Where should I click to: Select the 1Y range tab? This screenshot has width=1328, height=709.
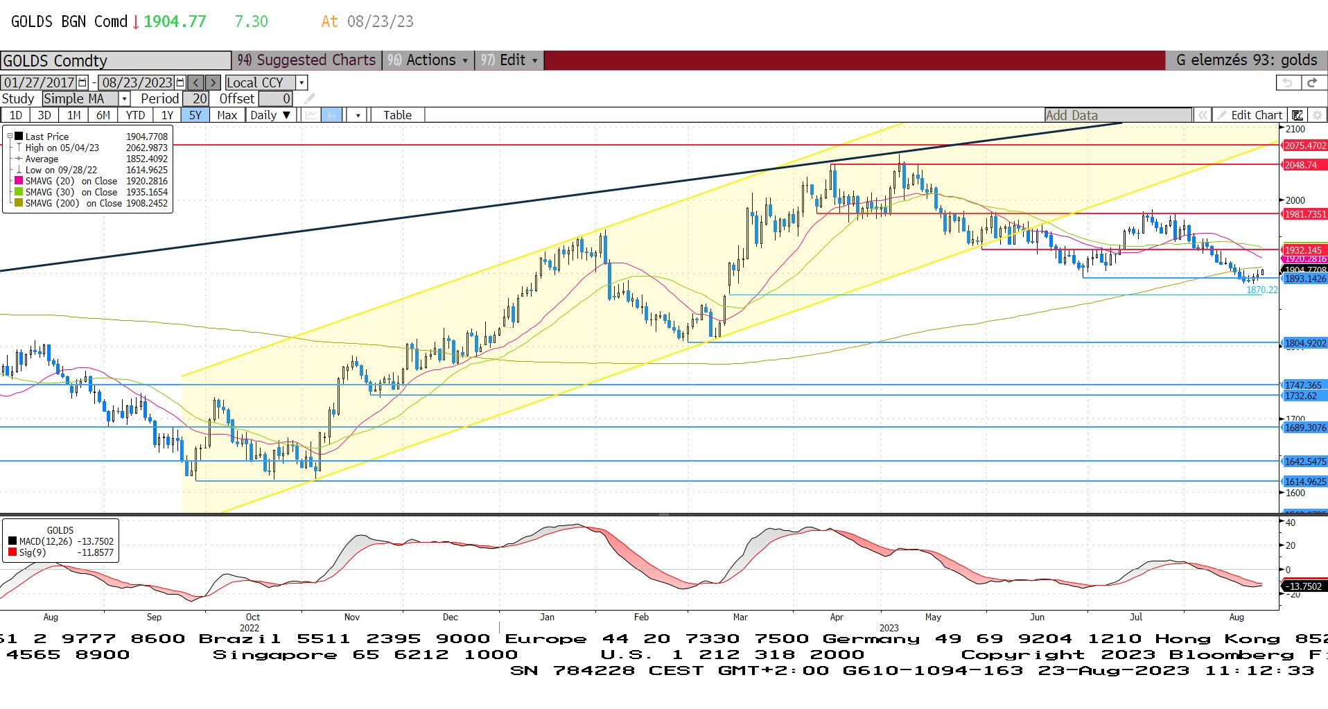click(x=167, y=115)
